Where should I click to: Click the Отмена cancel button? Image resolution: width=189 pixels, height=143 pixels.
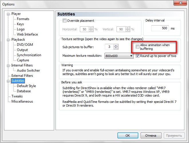(x=151, y=136)
